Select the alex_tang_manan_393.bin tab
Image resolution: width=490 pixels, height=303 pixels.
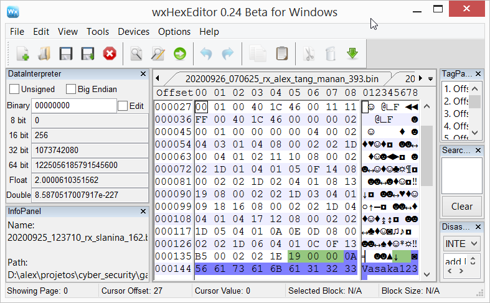point(281,79)
